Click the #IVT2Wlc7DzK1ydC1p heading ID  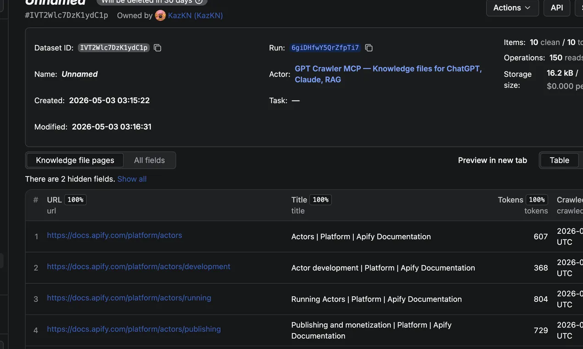tap(67, 15)
